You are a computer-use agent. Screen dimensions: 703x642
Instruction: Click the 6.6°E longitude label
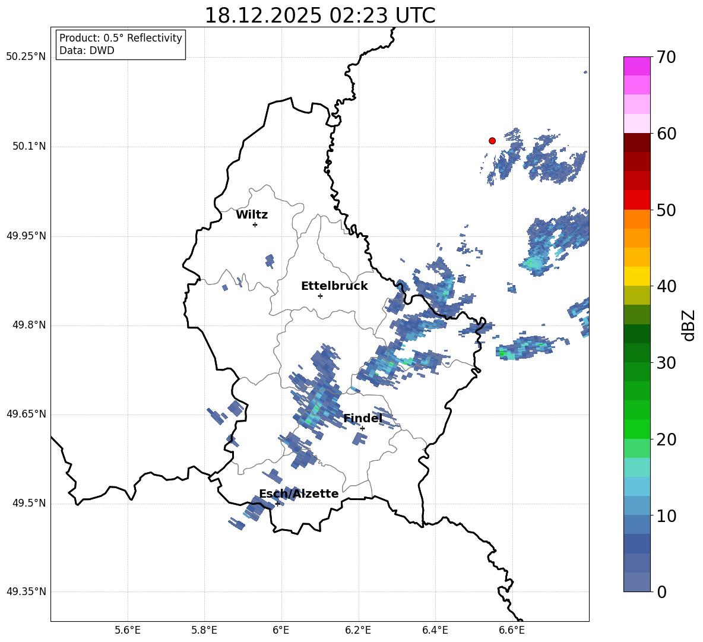click(512, 630)
